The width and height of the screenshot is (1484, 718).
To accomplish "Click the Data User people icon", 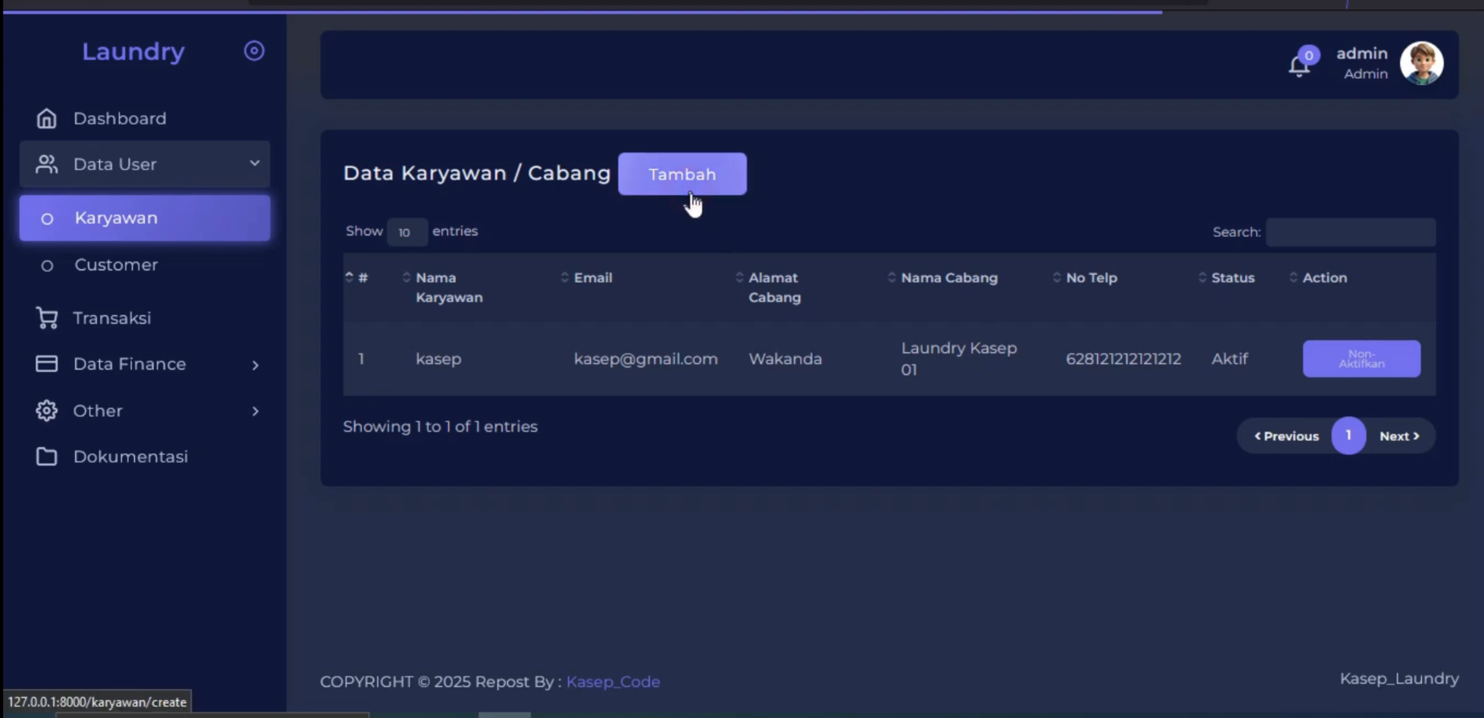I will point(46,164).
